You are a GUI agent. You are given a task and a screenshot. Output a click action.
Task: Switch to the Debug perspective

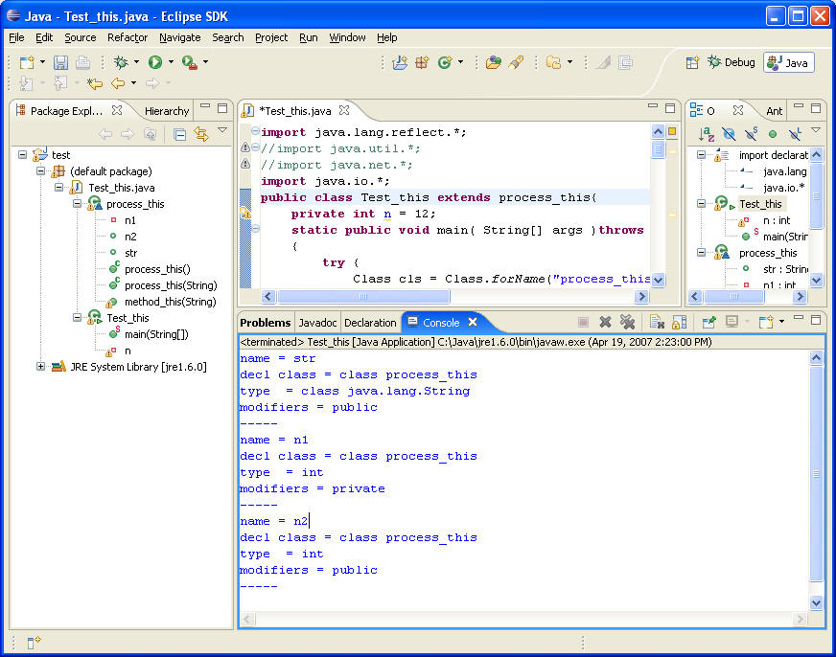731,62
